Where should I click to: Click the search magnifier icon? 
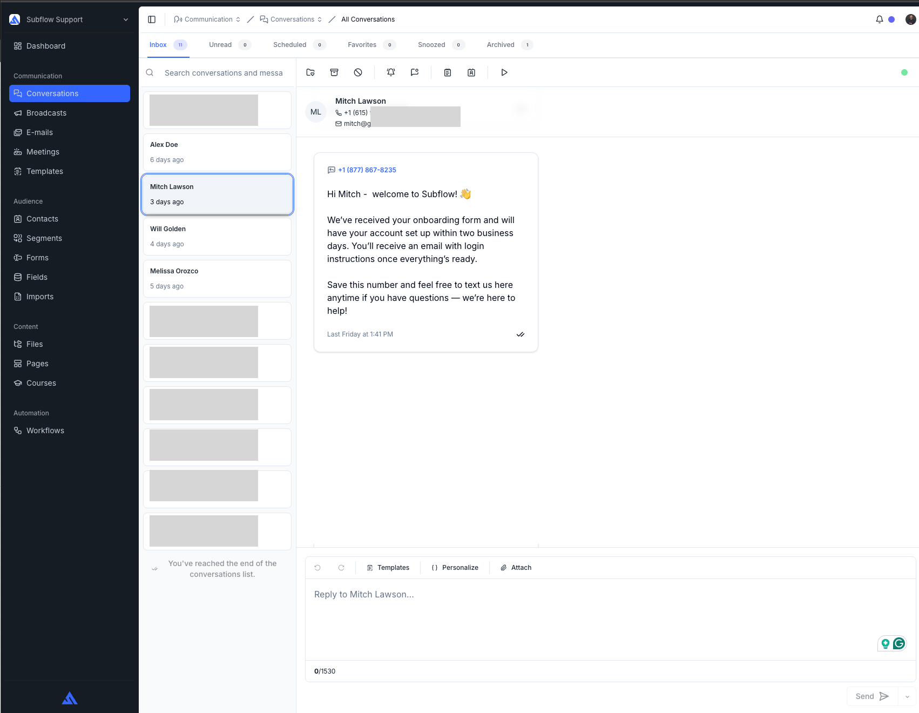[150, 72]
